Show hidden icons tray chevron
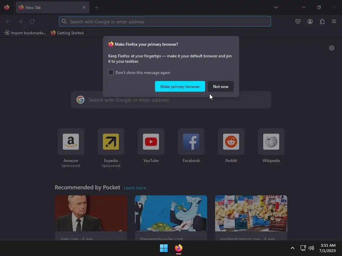 coord(293,248)
